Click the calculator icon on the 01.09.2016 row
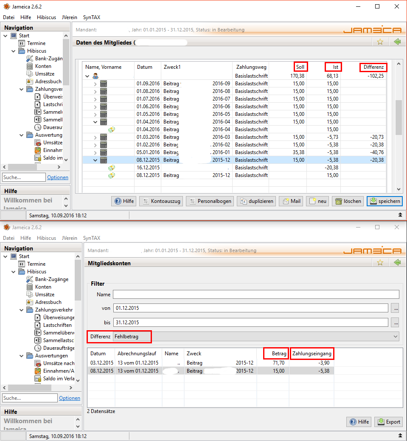The height and width of the screenshot is (441, 407). click(x=104, y=84)
